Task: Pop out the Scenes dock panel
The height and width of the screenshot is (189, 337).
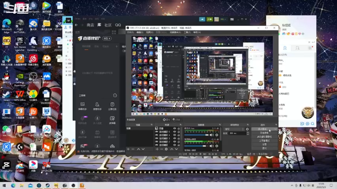Action: pos(152,125)
